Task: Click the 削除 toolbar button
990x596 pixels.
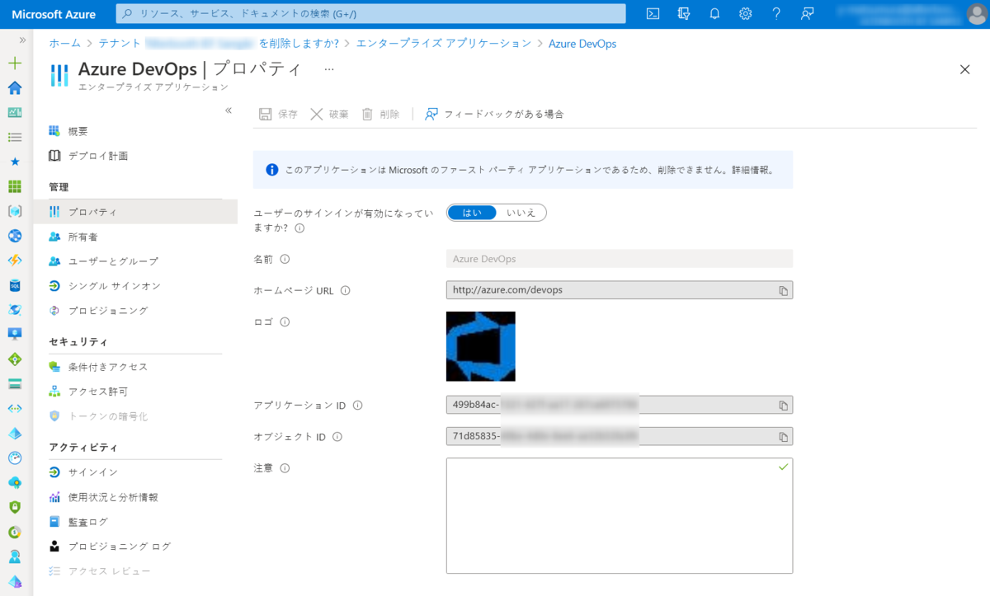Action: tap(380, 115)
